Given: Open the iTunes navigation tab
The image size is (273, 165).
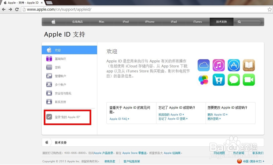Looking at the screenshot, I should point(198,22).
